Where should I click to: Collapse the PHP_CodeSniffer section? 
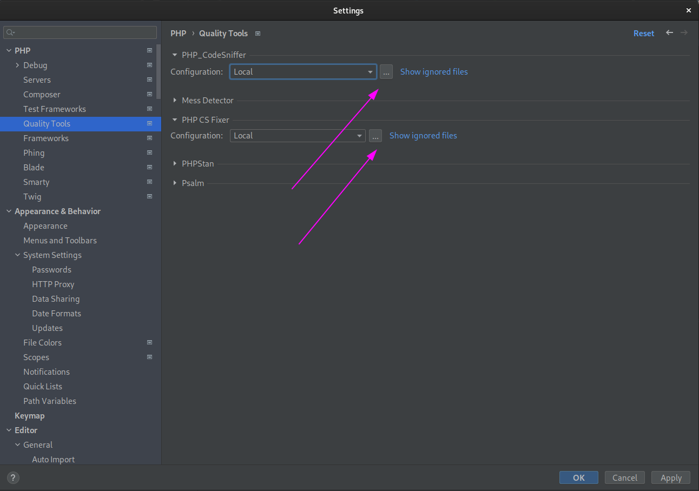click(175, 55)
